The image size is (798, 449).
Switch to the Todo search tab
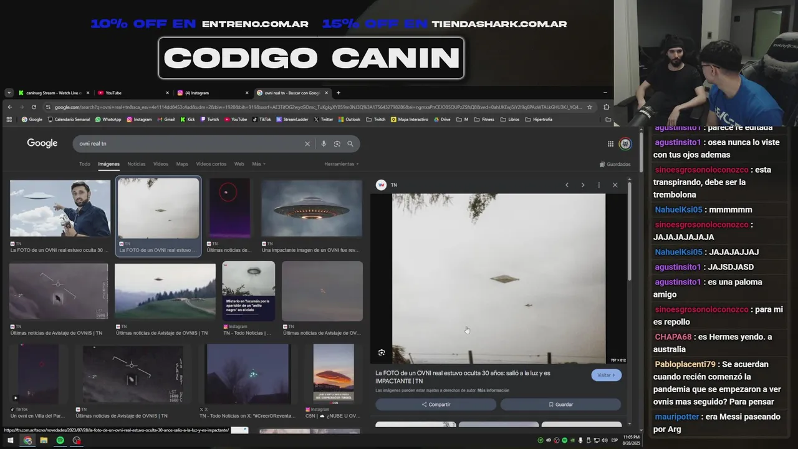pyautogui.click(x=85, y=164)
